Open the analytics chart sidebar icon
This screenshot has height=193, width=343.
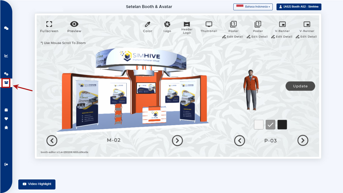6,56
